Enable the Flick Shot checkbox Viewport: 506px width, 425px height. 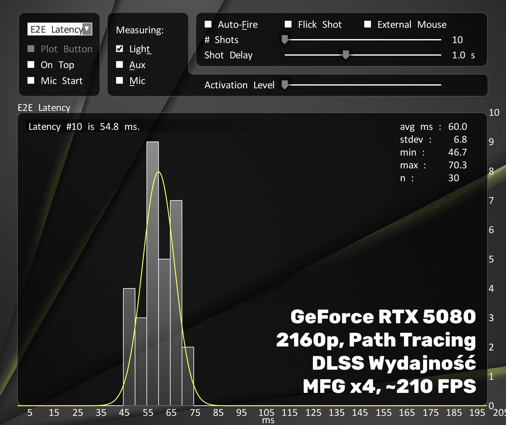(x=288, y=24)
